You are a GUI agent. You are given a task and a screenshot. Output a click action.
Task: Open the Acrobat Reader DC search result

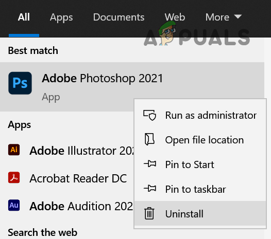67,178
